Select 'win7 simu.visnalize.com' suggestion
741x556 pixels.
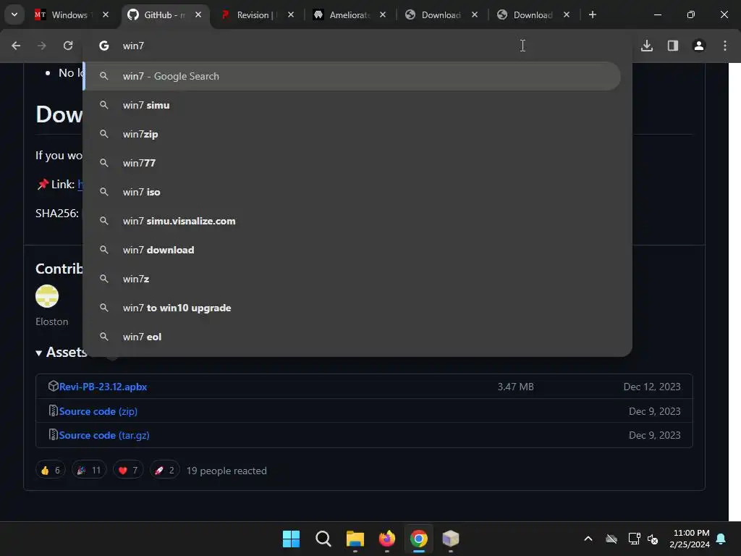click(x=352, y=221)
